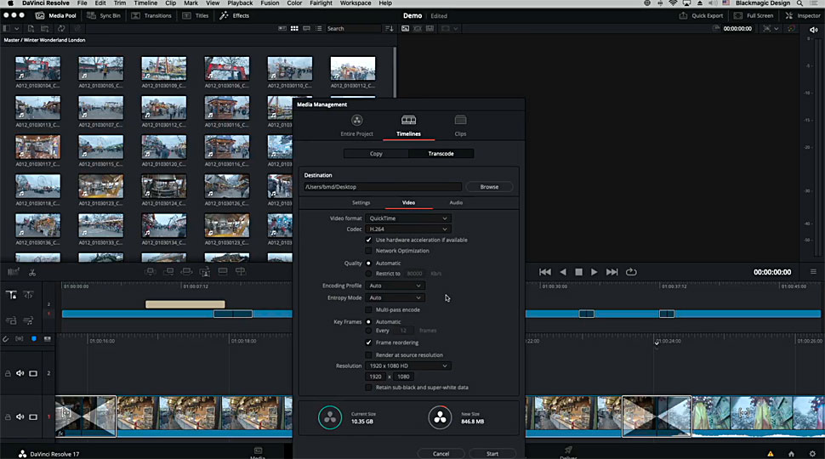Viewport: 825px width, 459px height.
Task: Select Restrict to quality radio button
Action: [368, 274]
